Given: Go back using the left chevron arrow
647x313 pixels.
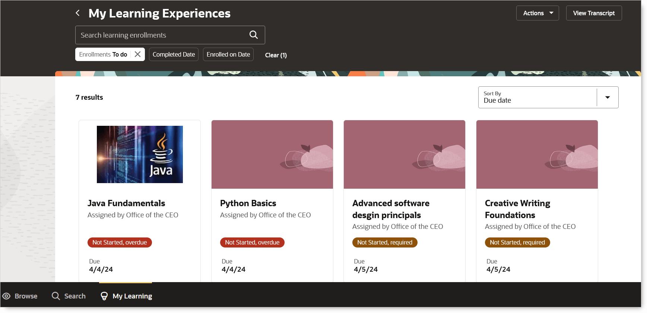Looking at the screenshot, I should click(77, 13).
